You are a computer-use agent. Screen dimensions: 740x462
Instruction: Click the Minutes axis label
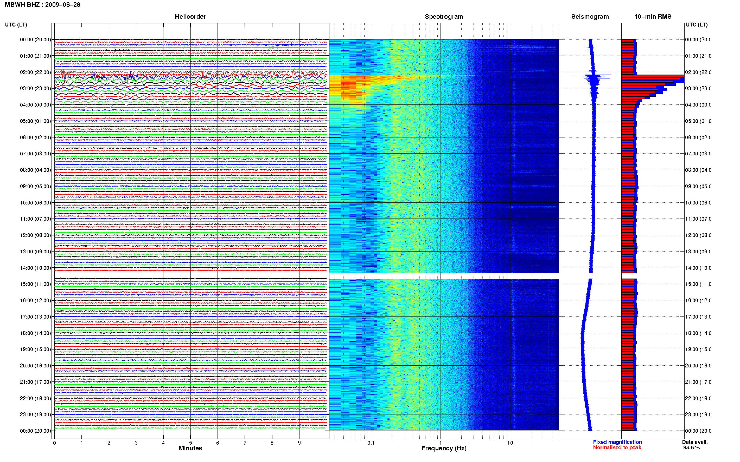190,448
